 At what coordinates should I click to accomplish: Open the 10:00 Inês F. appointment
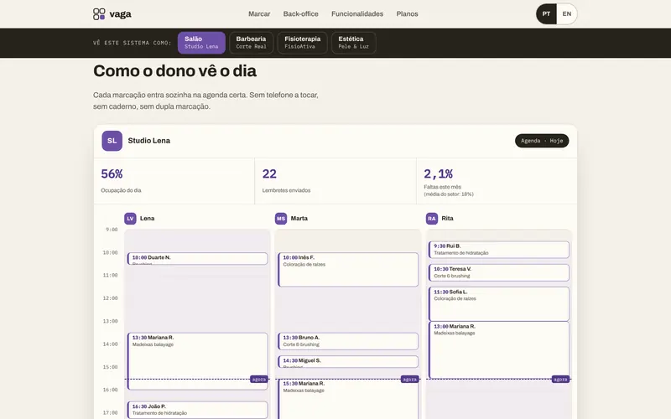coord(348,270)
